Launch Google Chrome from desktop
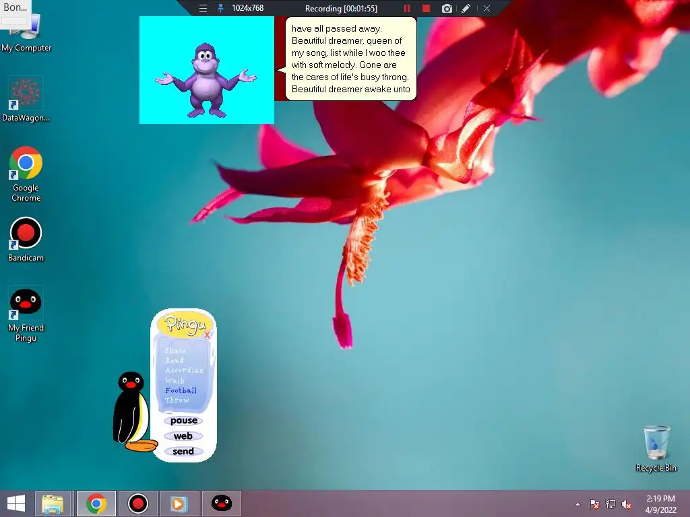This screenshot has height=517, width=690. click(x=26, y=174)
